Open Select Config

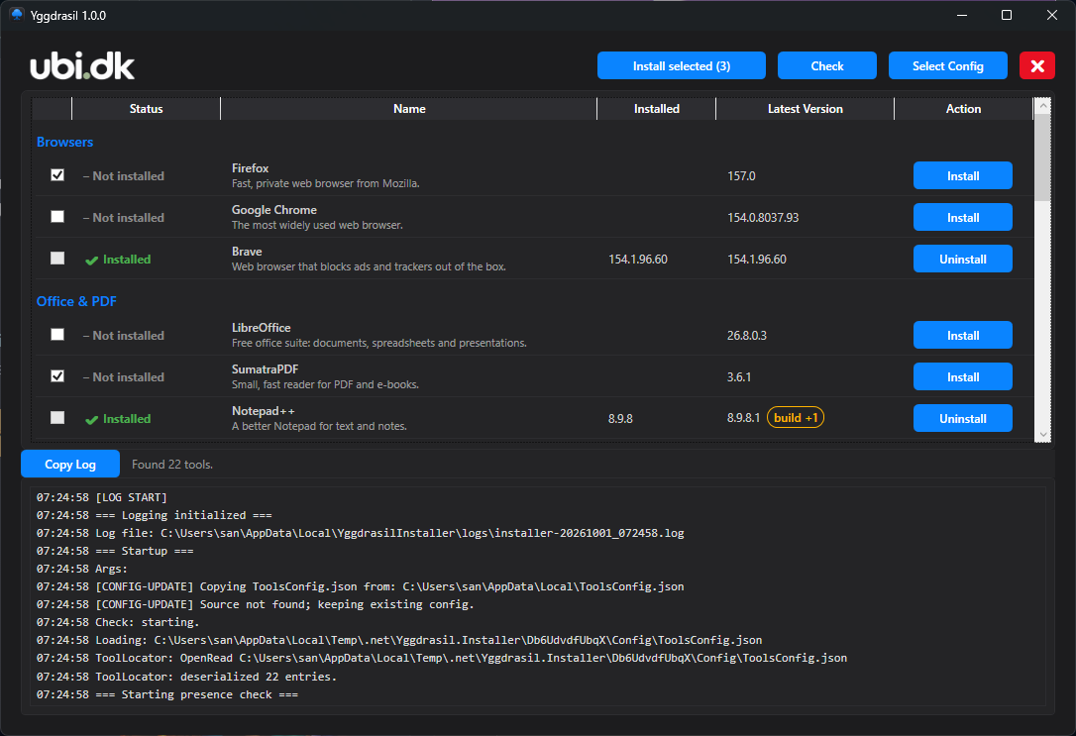pyautogui.click(x=947, y=65)
